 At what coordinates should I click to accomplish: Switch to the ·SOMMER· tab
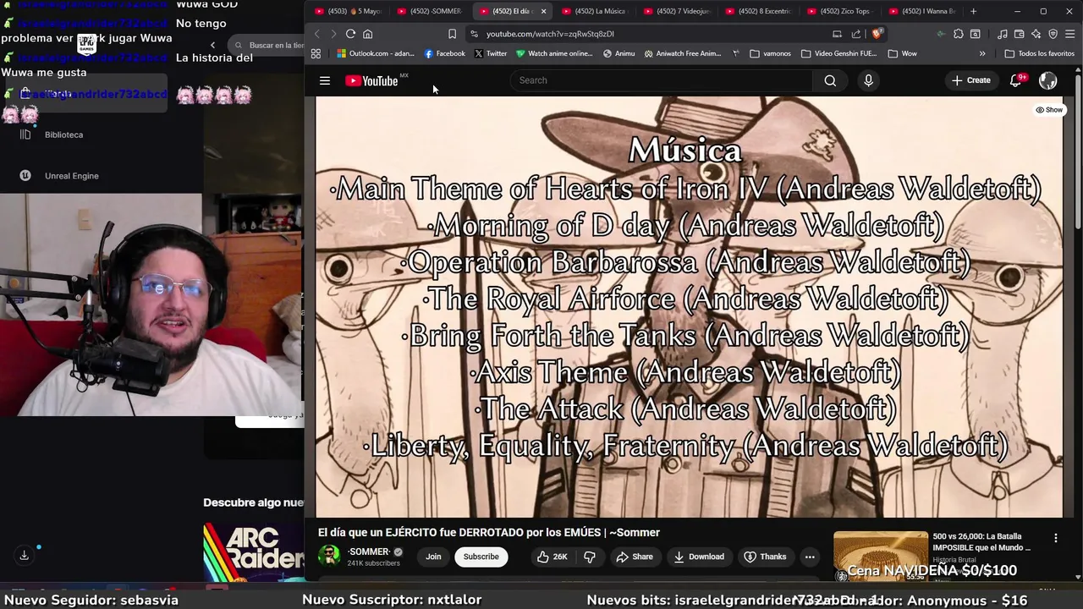(x=430, y=11)
